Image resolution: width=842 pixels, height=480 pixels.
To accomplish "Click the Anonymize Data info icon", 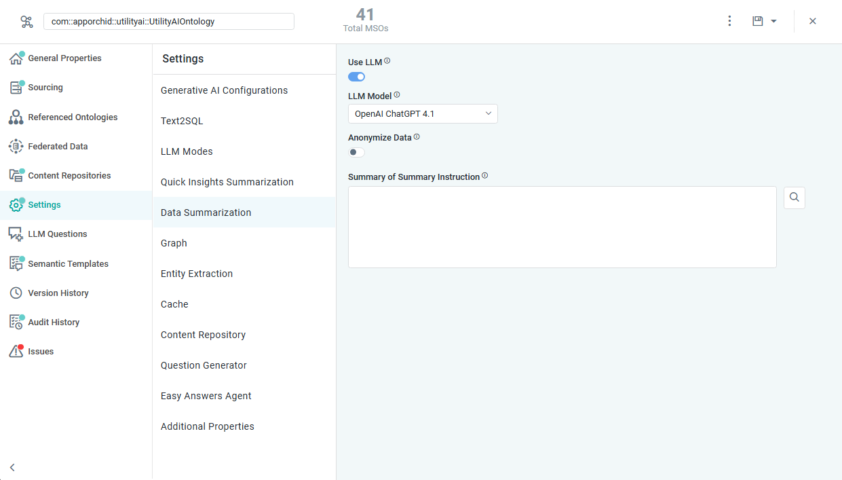I will click(417, 136).
